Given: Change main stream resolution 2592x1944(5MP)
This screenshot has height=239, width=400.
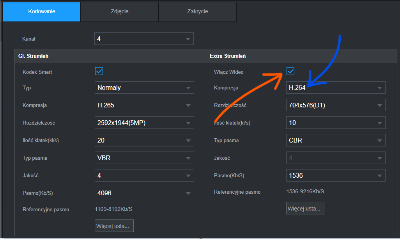Looking at the screenshot, I should tap(144, 123).
